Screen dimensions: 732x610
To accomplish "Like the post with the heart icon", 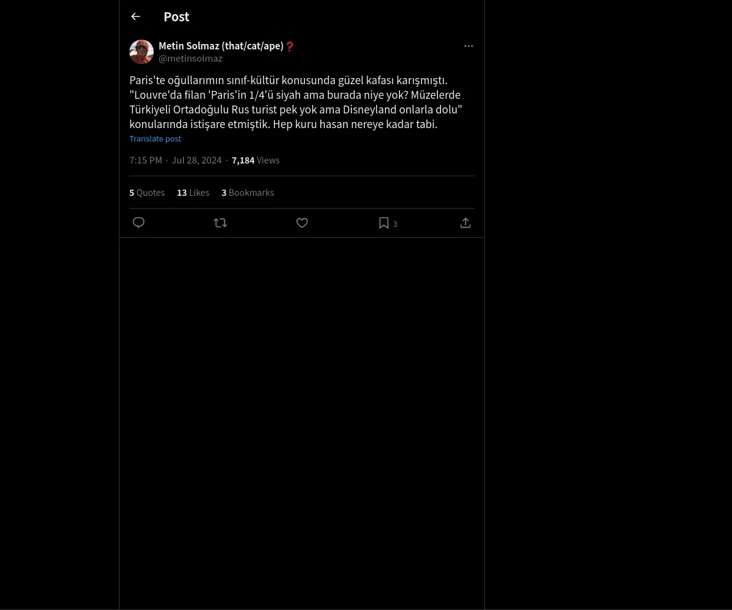I will coord(302,223).
